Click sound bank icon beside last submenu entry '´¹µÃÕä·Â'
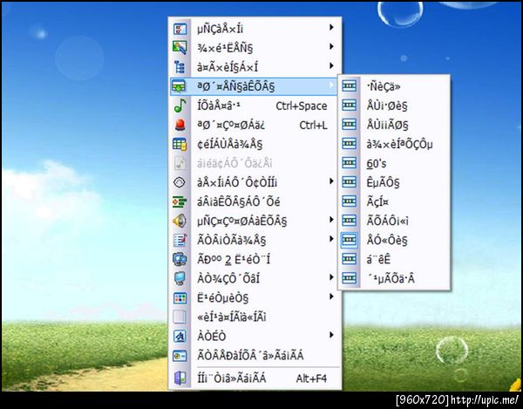The height and width of the screenshot is (409, 523). click(349, 278)
